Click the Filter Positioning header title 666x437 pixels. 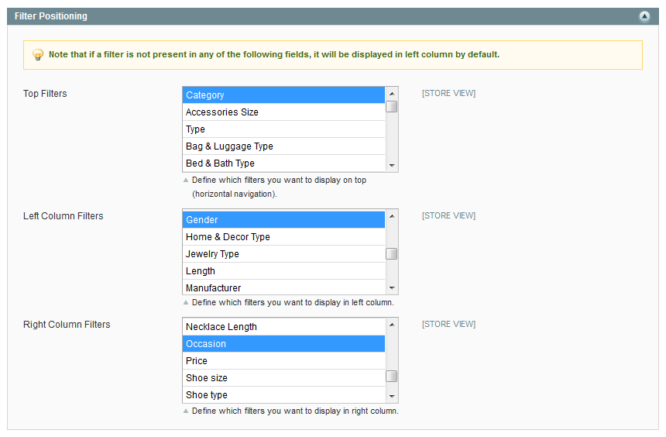(x=51, y=16)
